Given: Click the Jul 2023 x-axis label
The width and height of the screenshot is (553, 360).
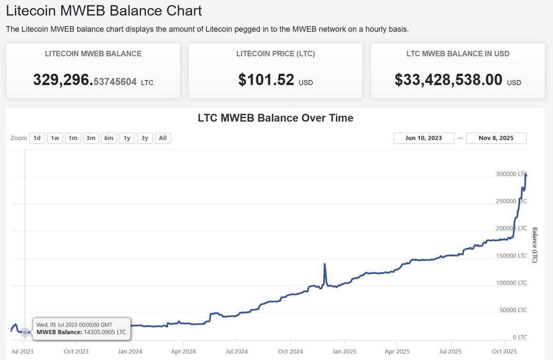Looking at the screenshot, I should point(22,350).
